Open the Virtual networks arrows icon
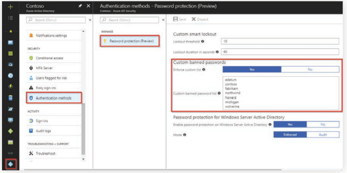 tap(10, 153)
